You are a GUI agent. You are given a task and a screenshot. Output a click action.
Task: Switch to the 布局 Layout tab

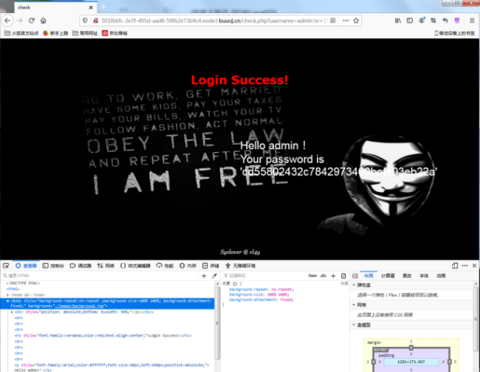click(368, 275)
